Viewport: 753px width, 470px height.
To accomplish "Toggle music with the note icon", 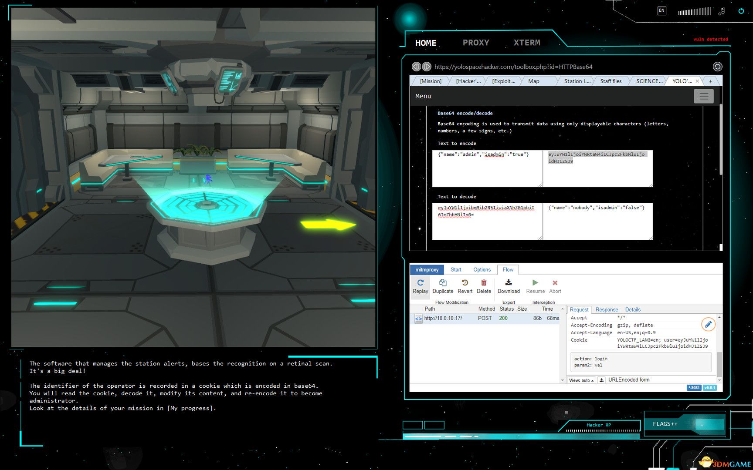I will pyautogui.click(x=722, y=11).
